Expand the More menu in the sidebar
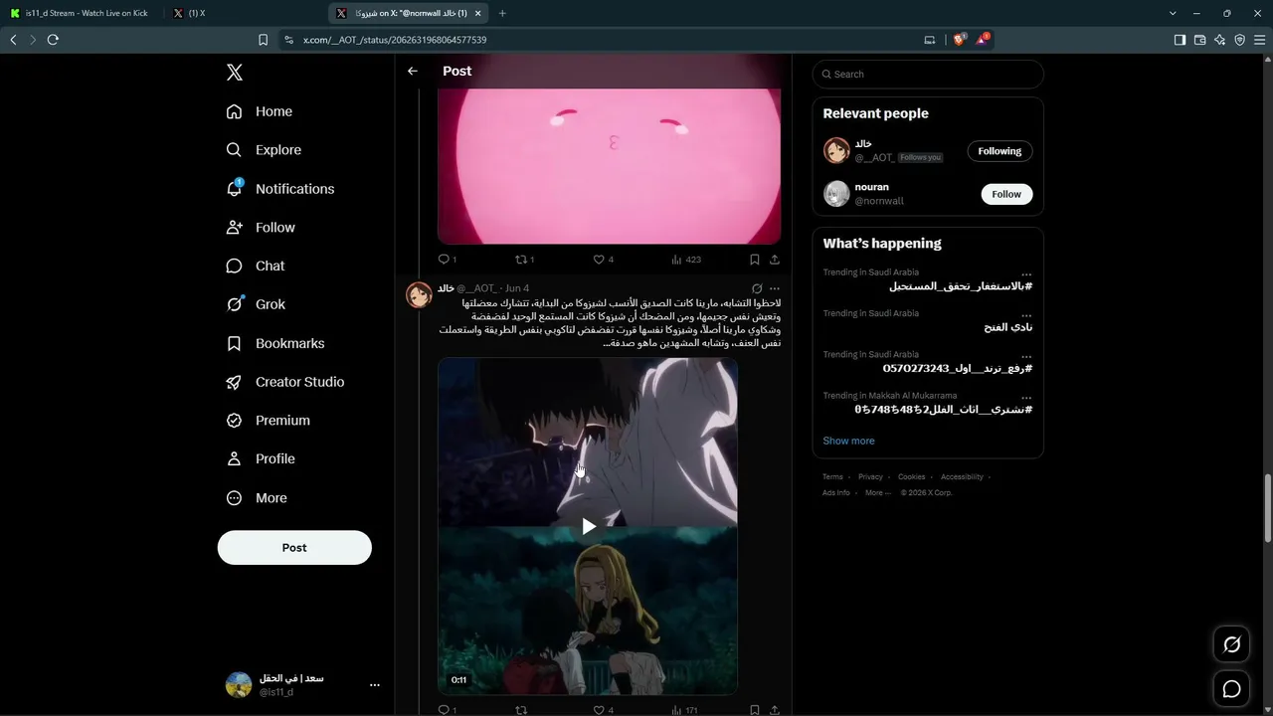This screenshot has height=716, width=1273. (257, 497)
